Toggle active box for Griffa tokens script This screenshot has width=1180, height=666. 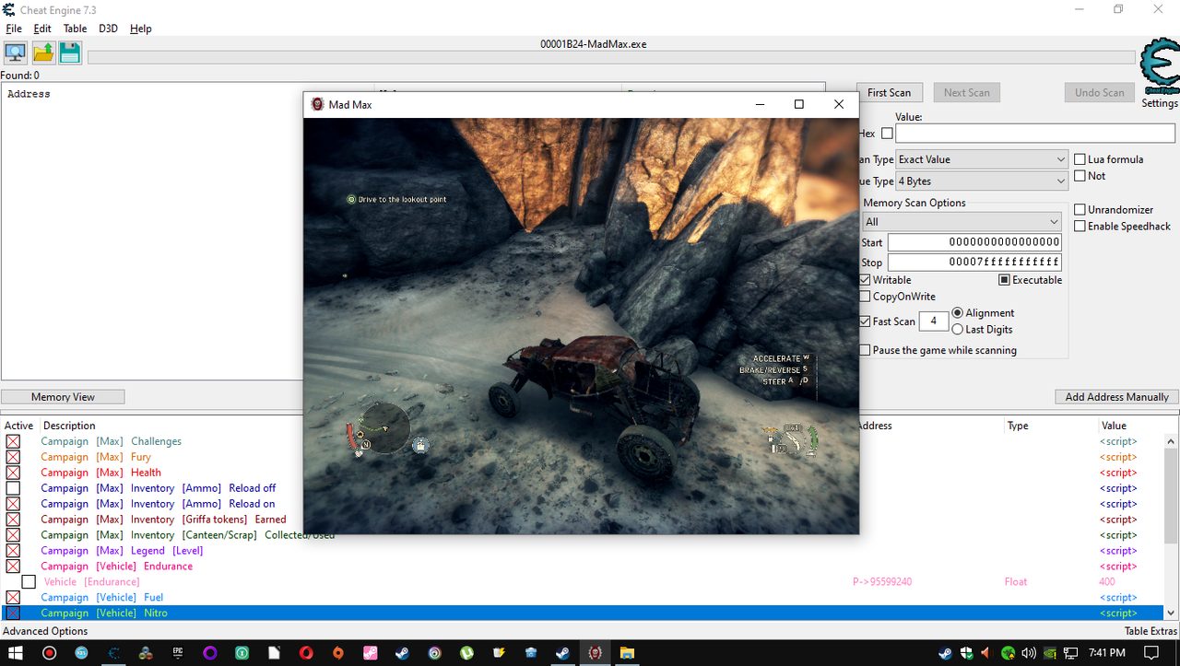[13, 520]
